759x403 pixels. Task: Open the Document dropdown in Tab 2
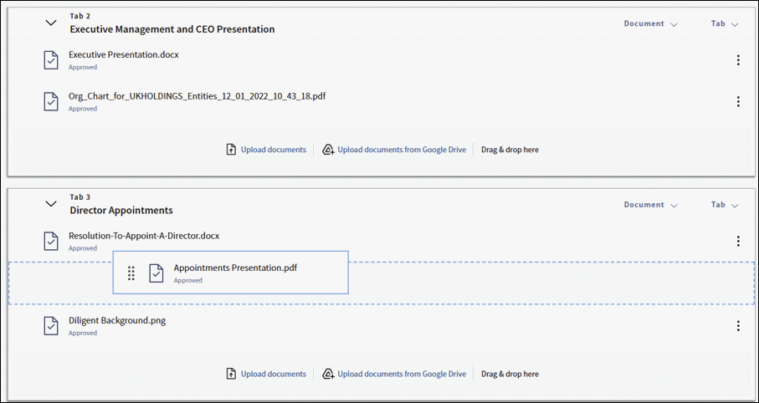pyautogui.click(x=649, y=24)
